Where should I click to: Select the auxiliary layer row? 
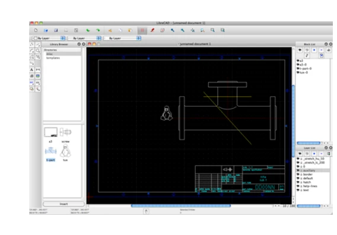point(313,170)
